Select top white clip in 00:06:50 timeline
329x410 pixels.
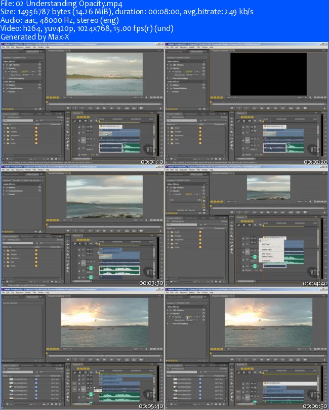(290, 383)
